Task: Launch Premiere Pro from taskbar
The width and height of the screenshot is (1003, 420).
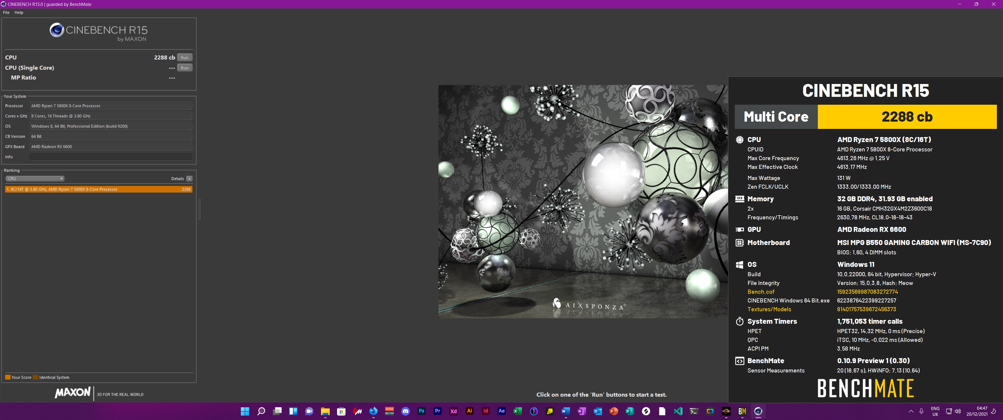Action: point(438,411)
